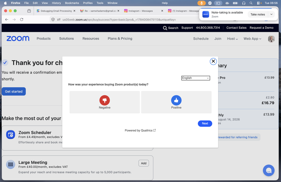Open the Resources menu
Image resolution: width=281 pixels, height=182 pixels.
tap(91, 39)
